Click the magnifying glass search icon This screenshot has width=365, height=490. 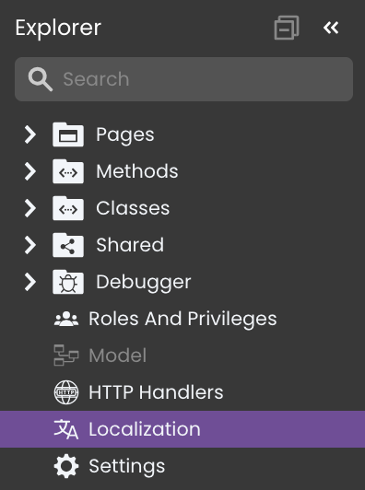pos(41,79)
